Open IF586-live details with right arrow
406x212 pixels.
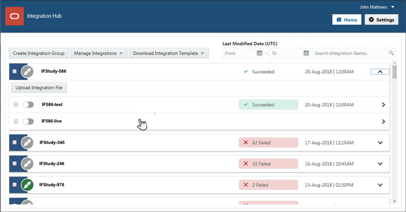click(x=383, y=122)
